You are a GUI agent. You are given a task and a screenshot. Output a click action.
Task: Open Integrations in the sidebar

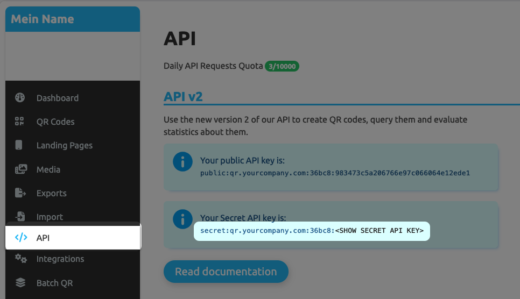pos(73,259)
